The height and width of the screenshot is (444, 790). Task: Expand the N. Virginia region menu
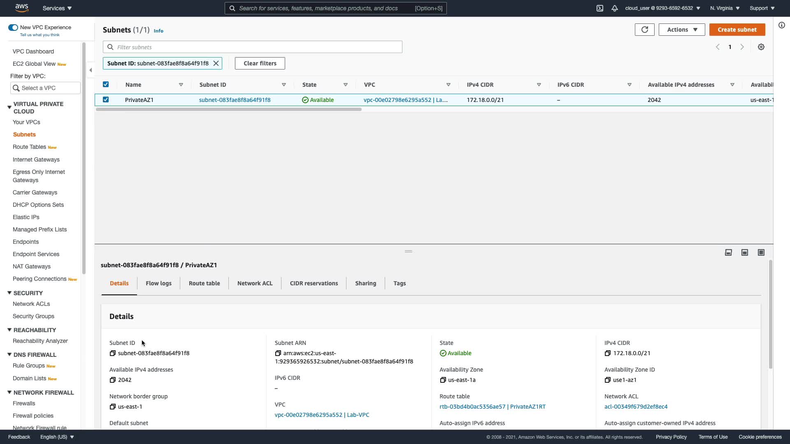(x=725, y=8)
